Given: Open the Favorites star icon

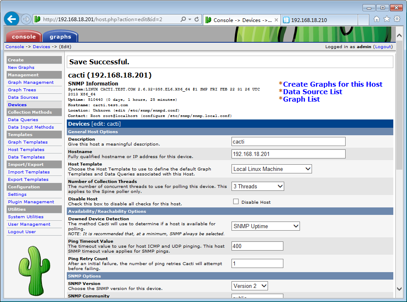Looking at the screenshot, I should point(387,19).
